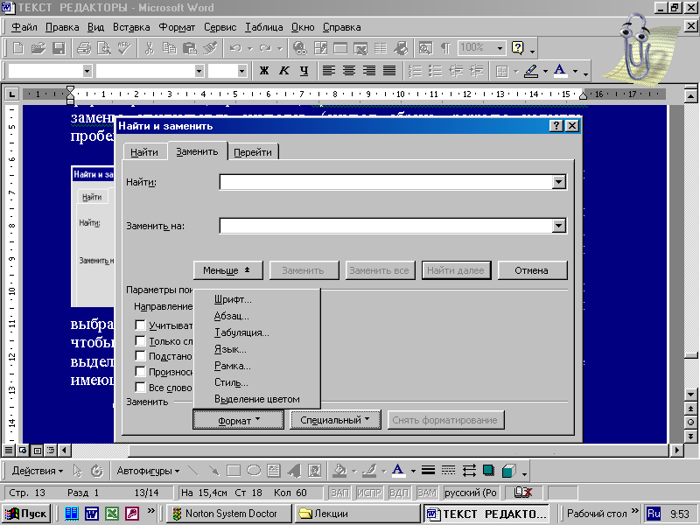Screen dimensions: 700x525
Task: Expand the 'Заменить на' field dropdown arrow
Action: (558, 226)
